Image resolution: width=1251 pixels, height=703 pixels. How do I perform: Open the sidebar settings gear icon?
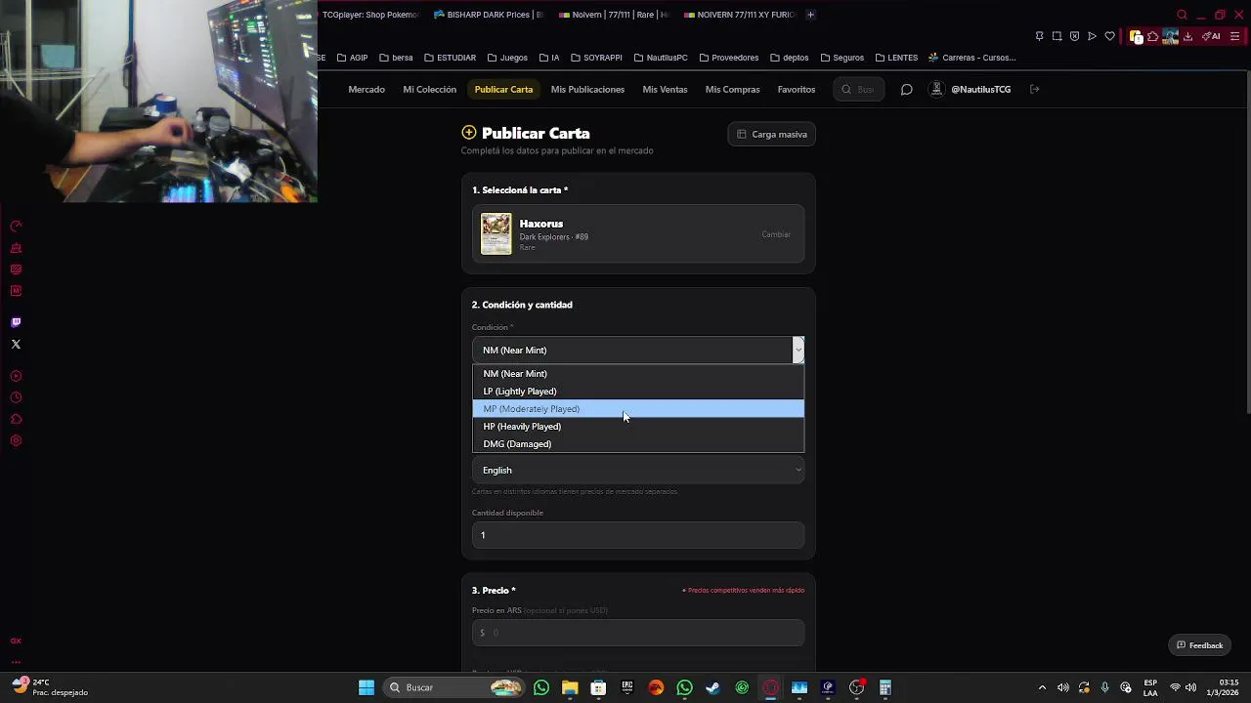click(x=16, y=440)
